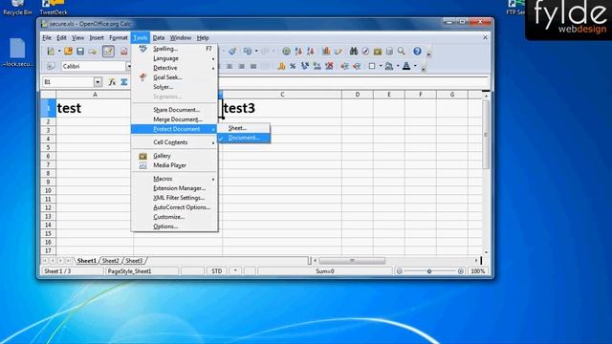This screenshot has height=344, width=612.
Task: Select Spelling... from Tools menu
Action: (174, 49)
